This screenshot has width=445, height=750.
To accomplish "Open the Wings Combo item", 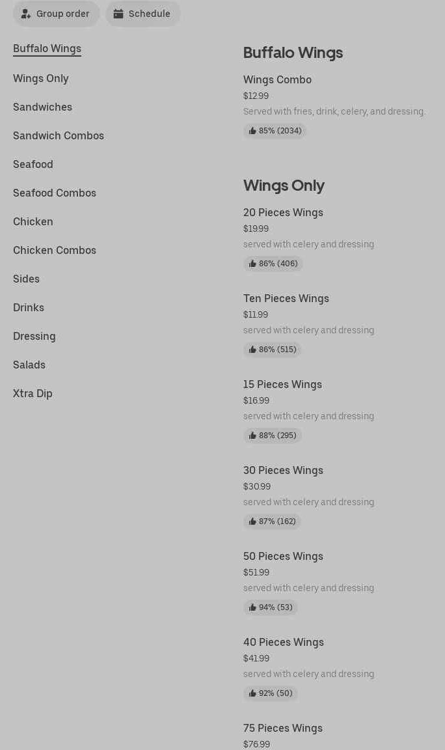I will 277,79.
